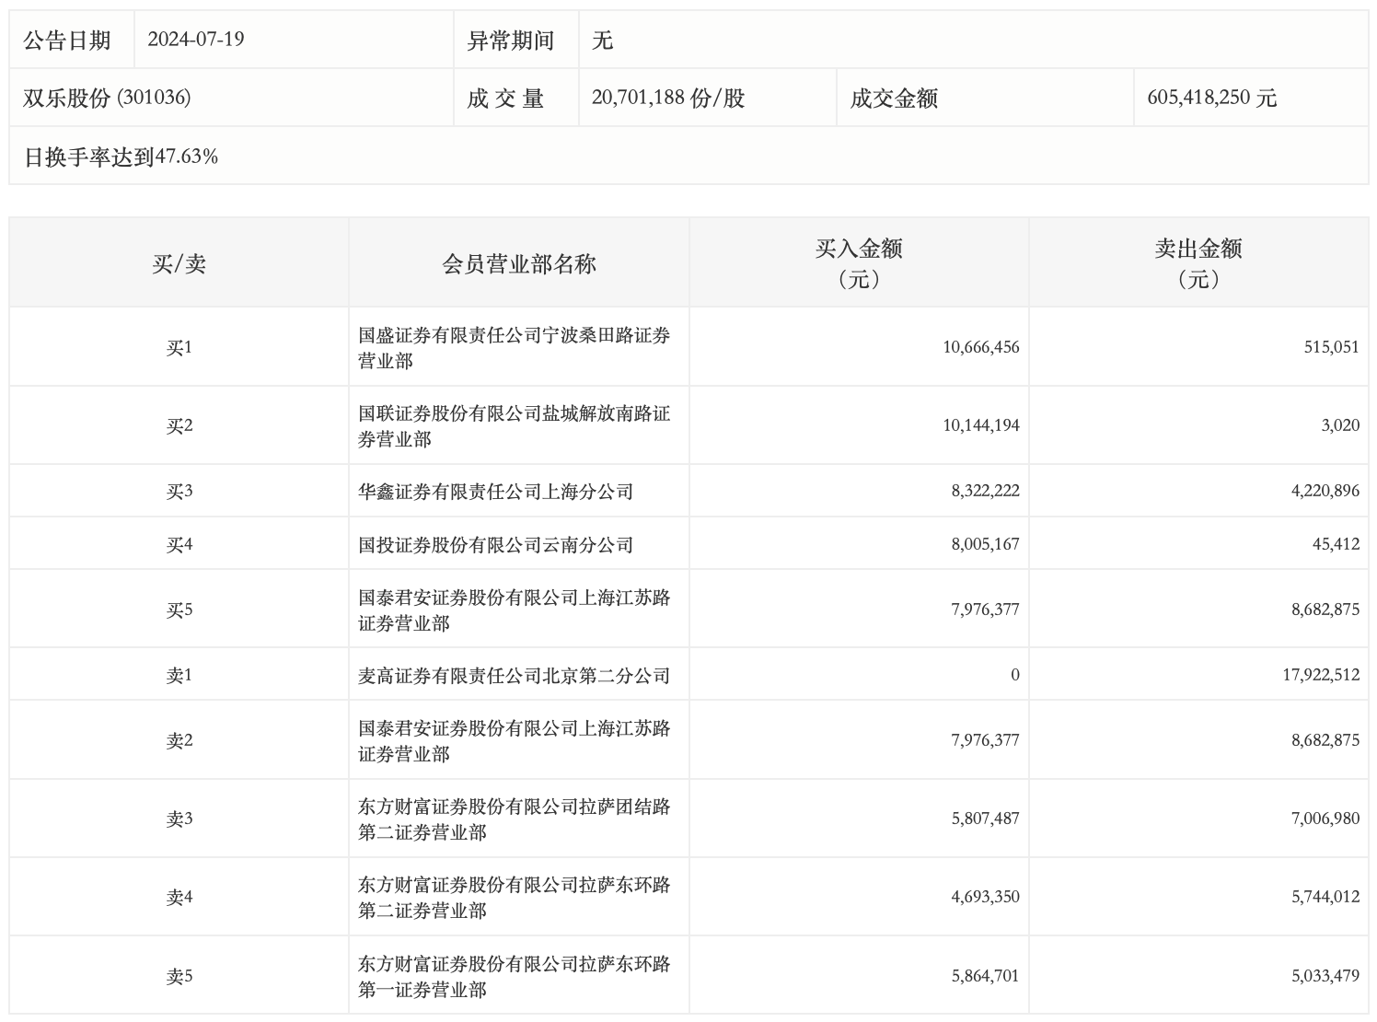Click the 买/卖 column header
Screen dimensions: 1377x1022
click(x=179, y=264)
